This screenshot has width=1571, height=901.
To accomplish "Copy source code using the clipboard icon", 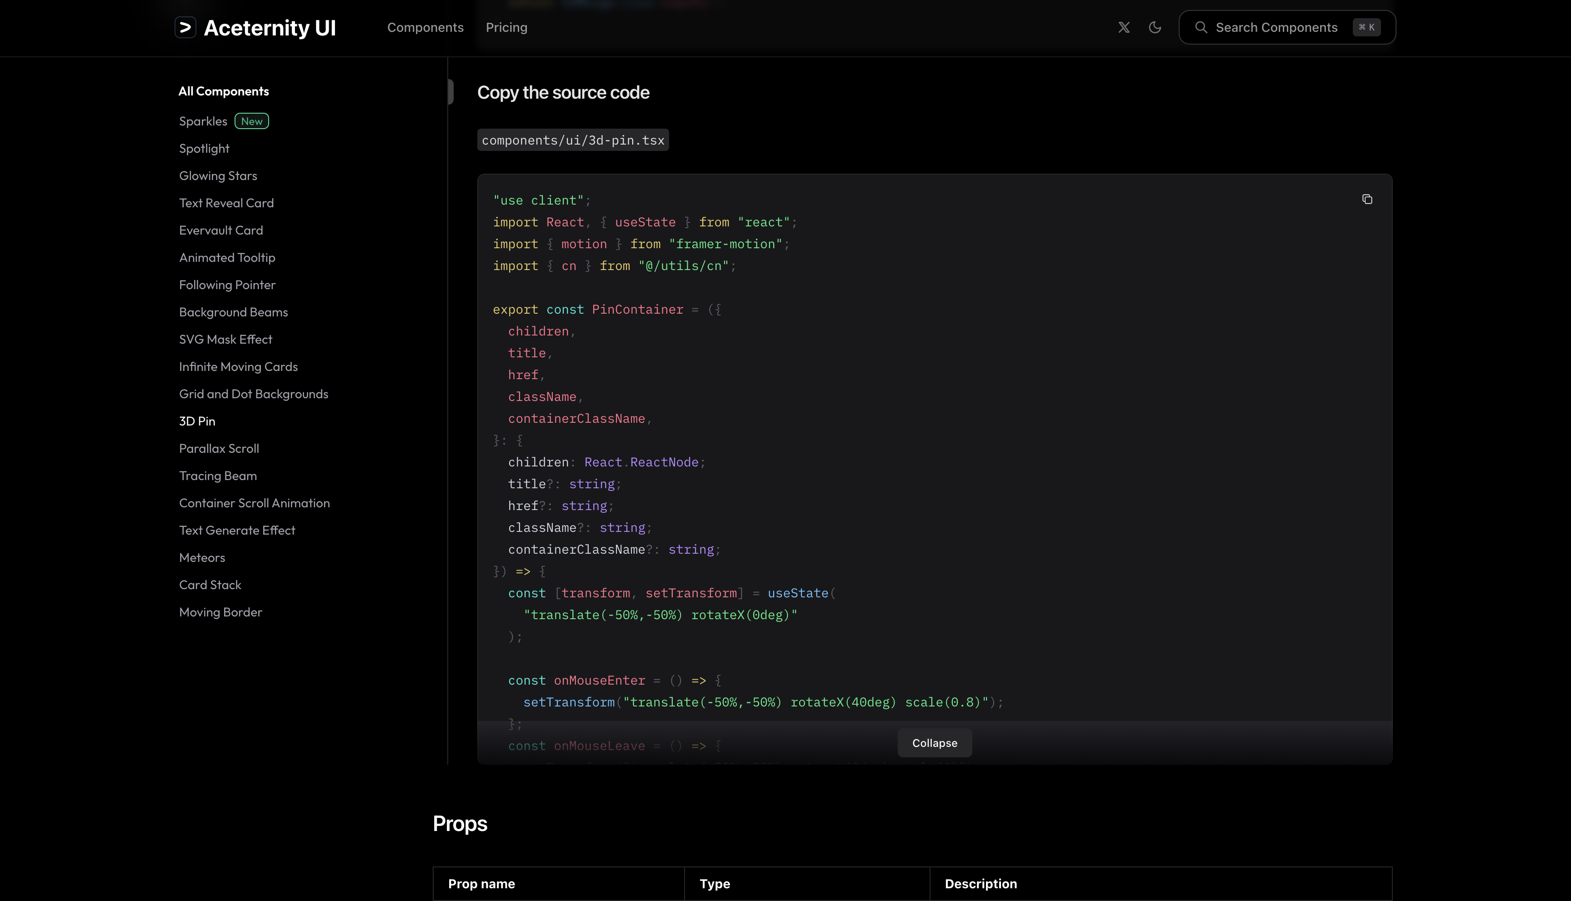I will (x=1367, y=199).
